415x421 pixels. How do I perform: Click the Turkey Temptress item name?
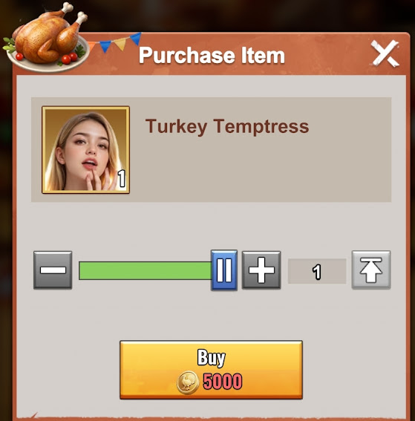click(227, 126)
